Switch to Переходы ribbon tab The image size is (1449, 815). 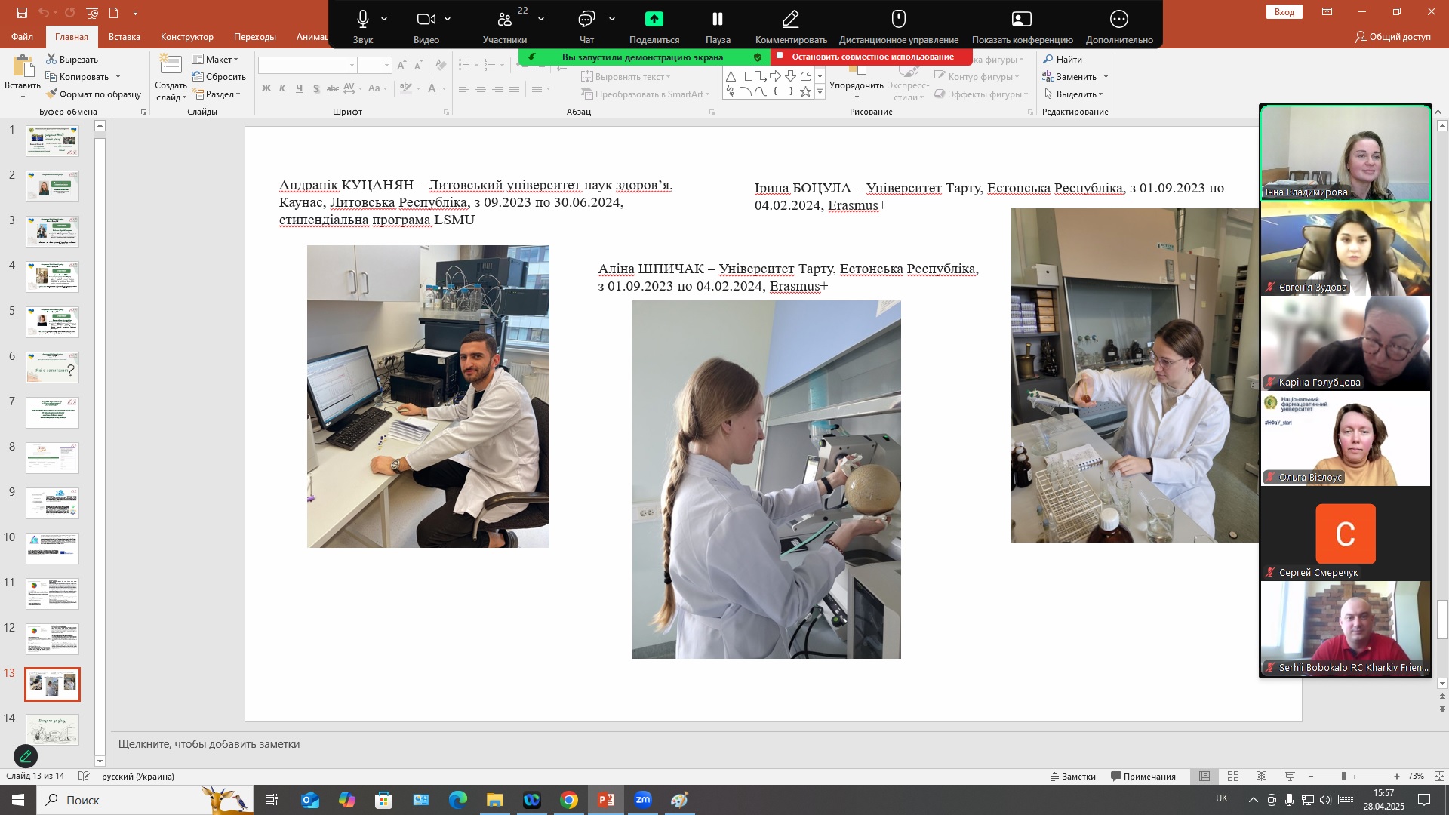pos(255,37)
